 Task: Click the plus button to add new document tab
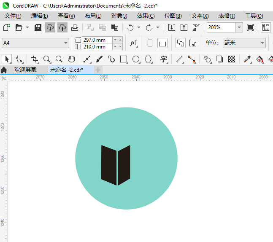pos(98,70)
